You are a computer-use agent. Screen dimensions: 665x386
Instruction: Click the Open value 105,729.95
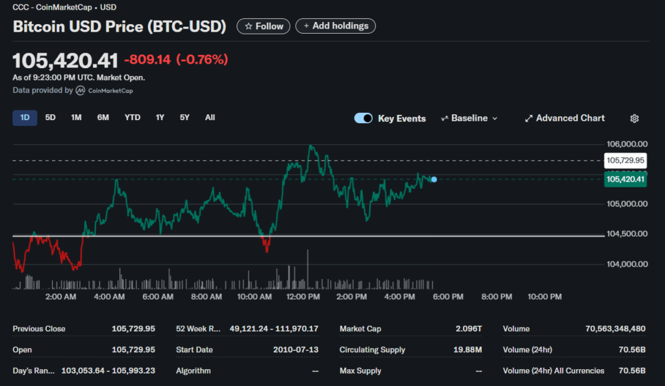133,350
